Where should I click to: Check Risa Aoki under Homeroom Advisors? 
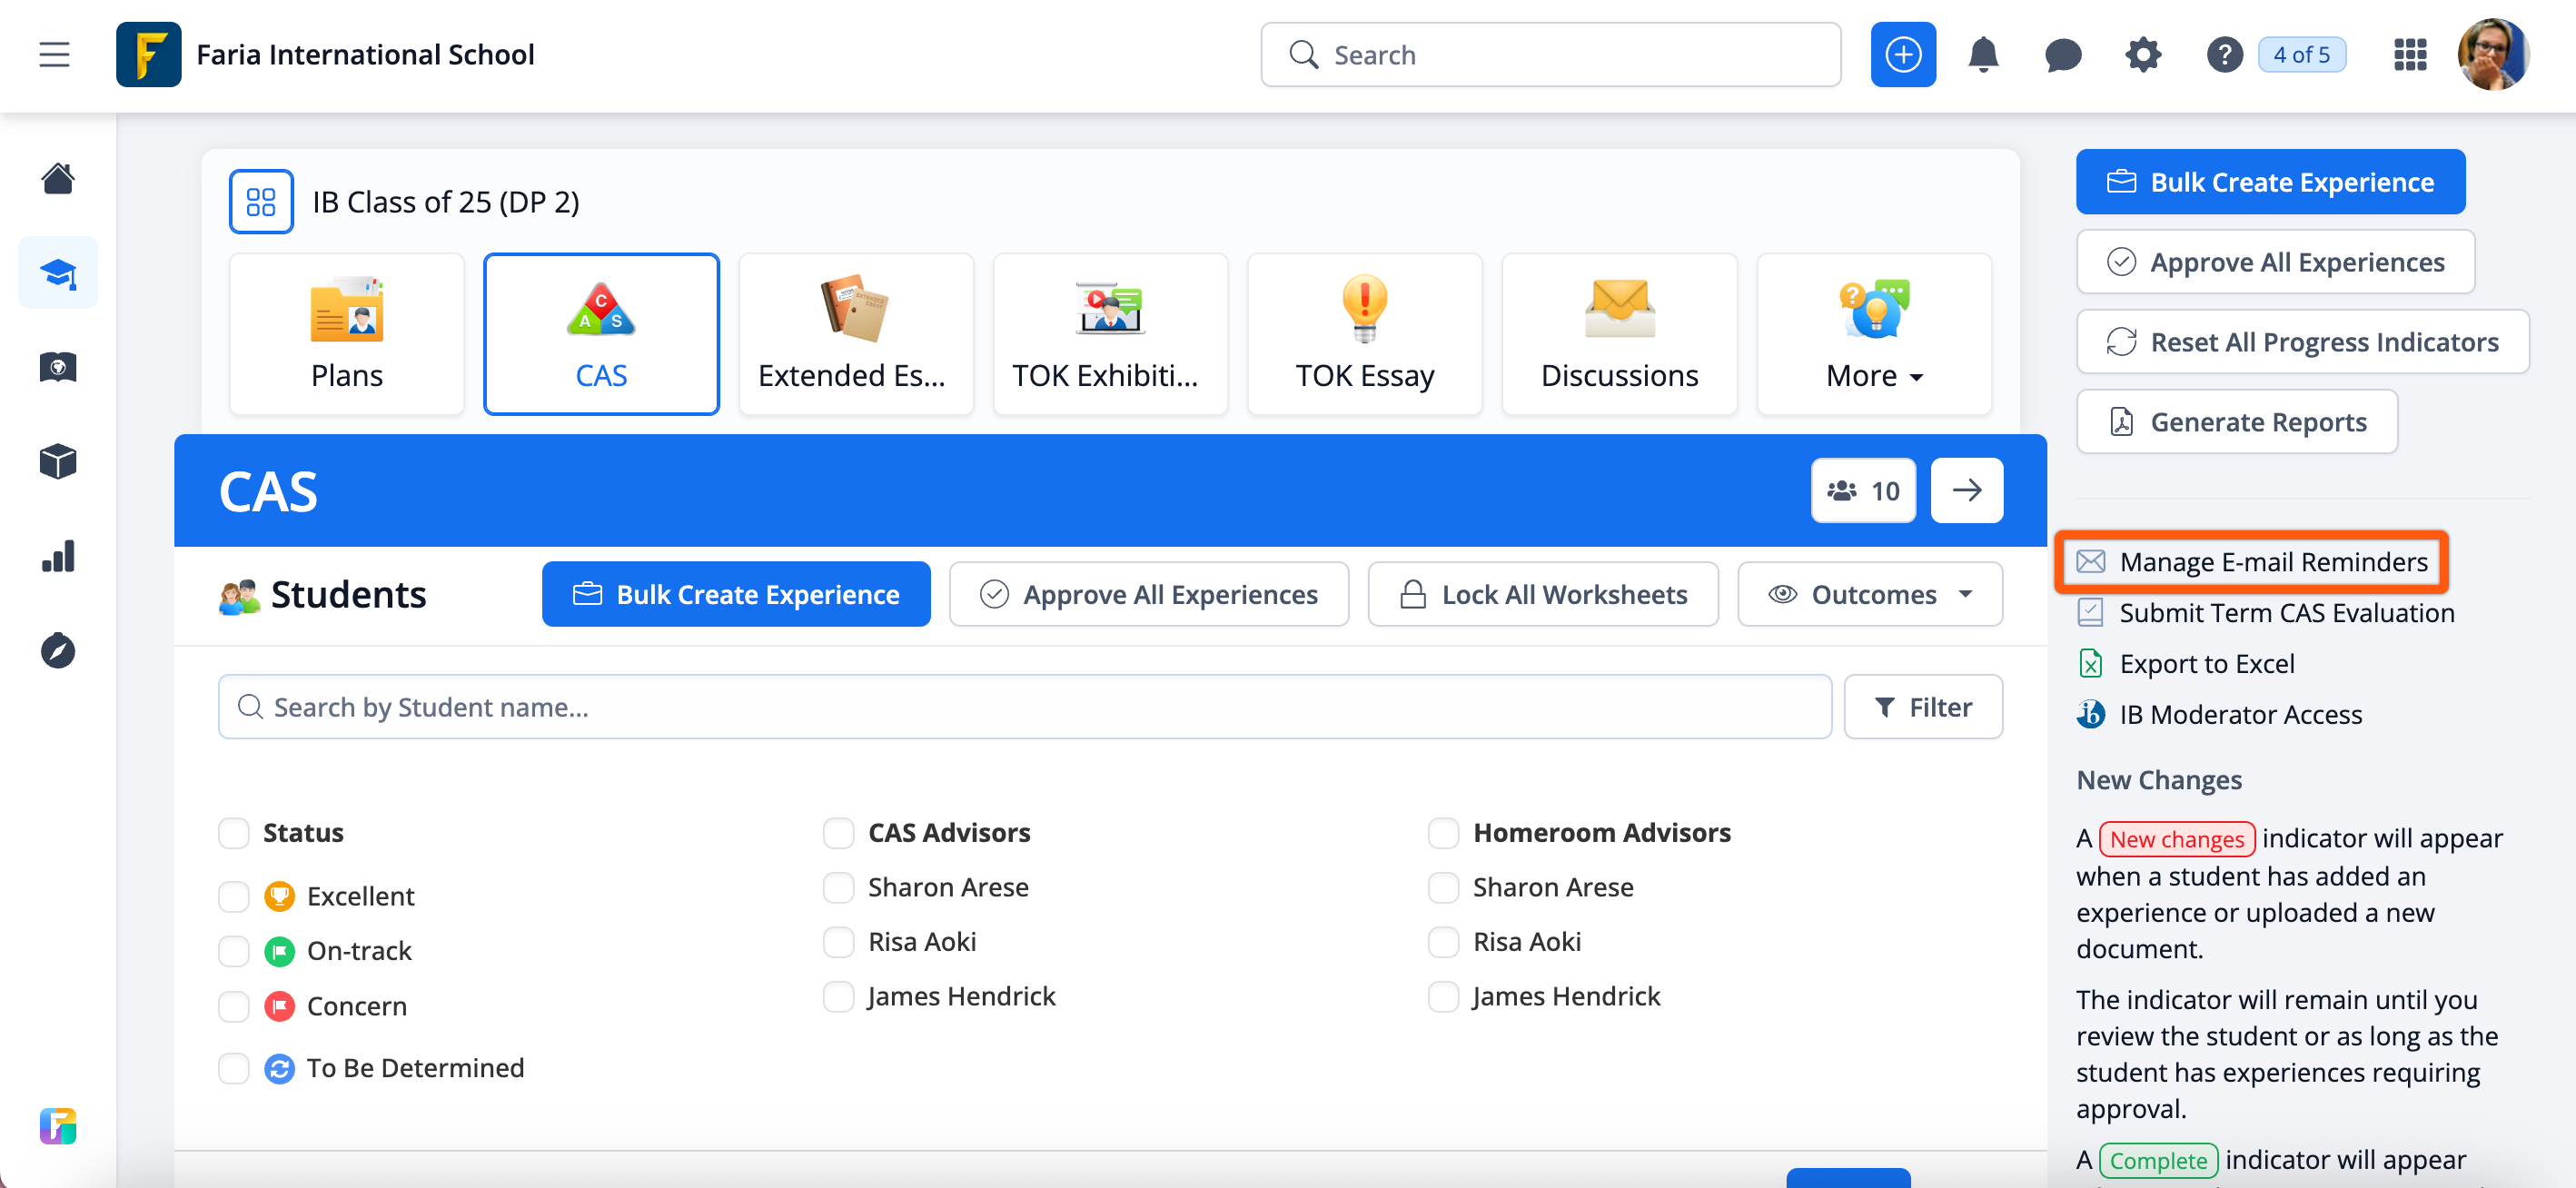[x=1443, y=941]
